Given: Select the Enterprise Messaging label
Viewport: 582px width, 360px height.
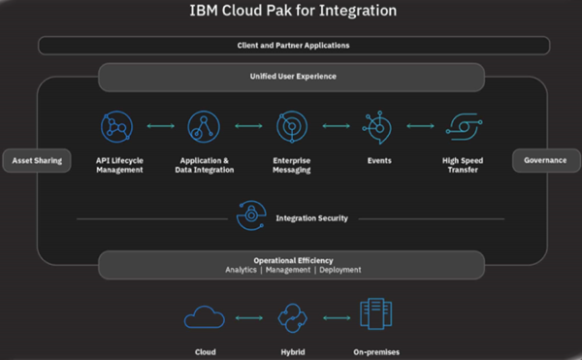Looking at the screenshot, I should click(292, 165).
